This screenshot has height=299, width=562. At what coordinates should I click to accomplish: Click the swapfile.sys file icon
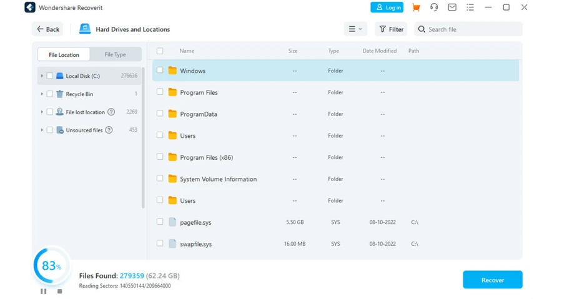click(x=172, y=243)
